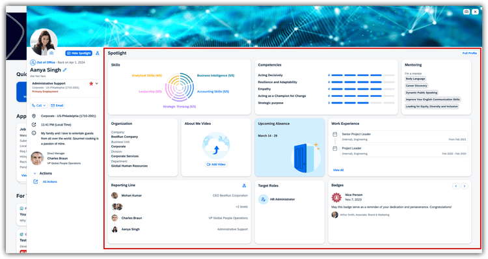Screen dimensions: 488x259
Task: Open the All Actions link
Action: (x=50, y=182)
